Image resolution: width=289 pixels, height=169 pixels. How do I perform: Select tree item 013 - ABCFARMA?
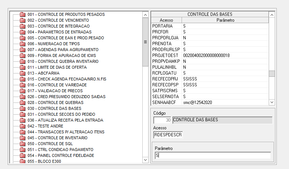tap(43, 73)
